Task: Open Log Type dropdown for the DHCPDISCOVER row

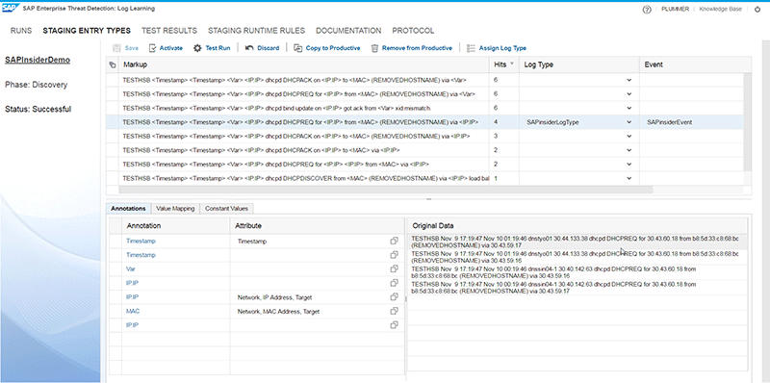Action: [x=629, y=179]
